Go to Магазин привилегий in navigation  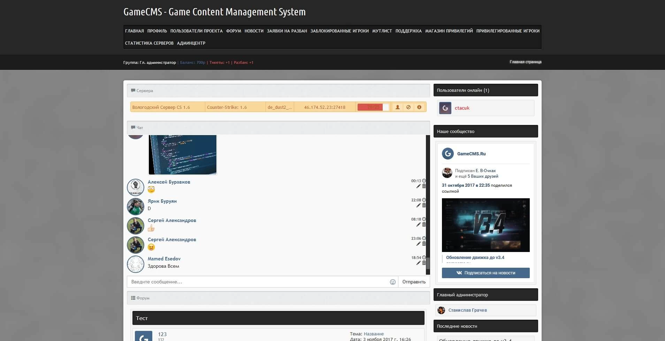[449, 31]
